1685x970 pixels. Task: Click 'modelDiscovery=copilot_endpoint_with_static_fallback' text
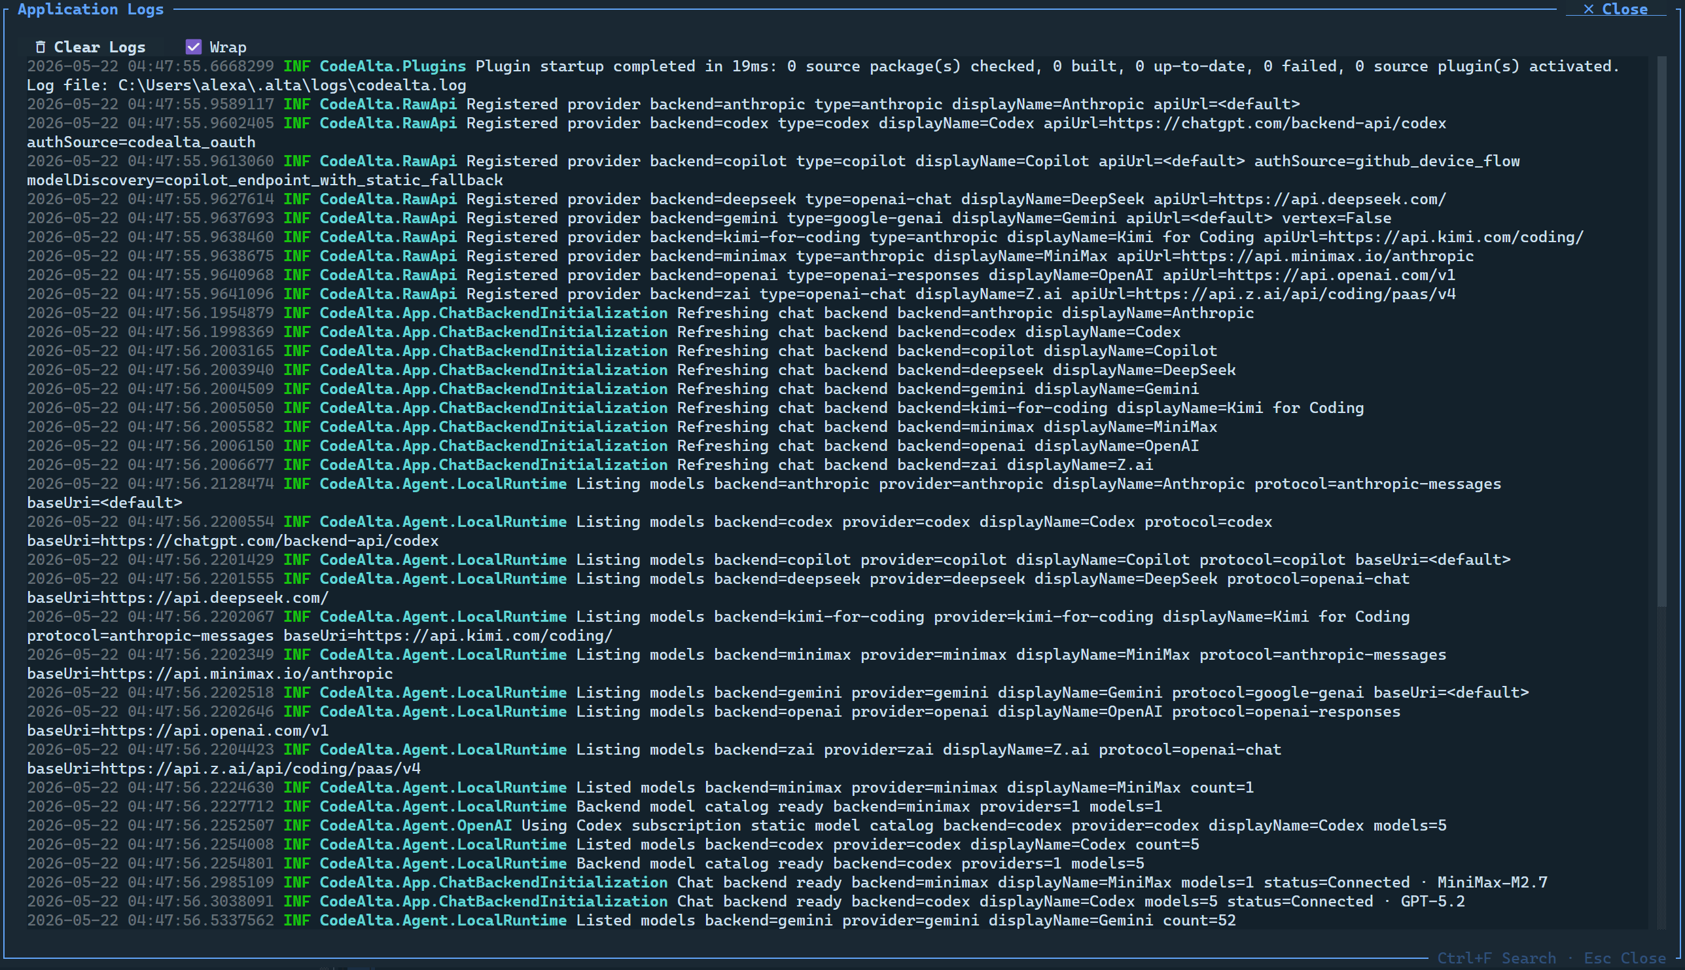(x=264, y=180)
